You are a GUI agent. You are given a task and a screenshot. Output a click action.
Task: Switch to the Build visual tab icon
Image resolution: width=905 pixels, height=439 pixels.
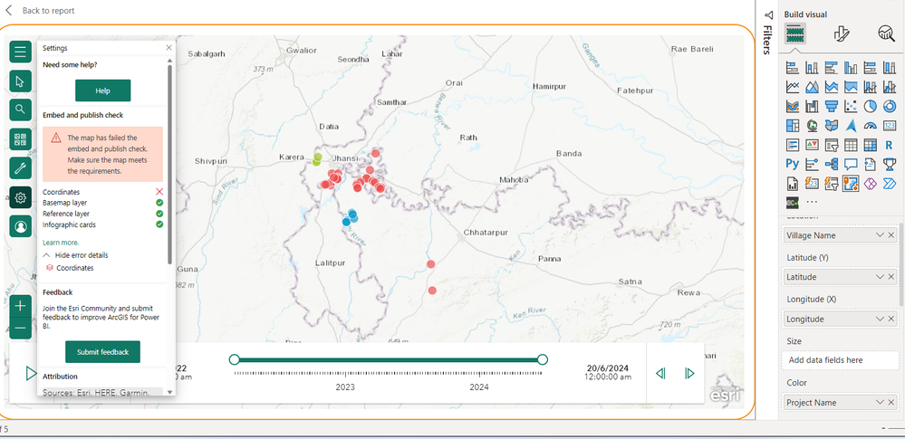[x=794, y=34]
